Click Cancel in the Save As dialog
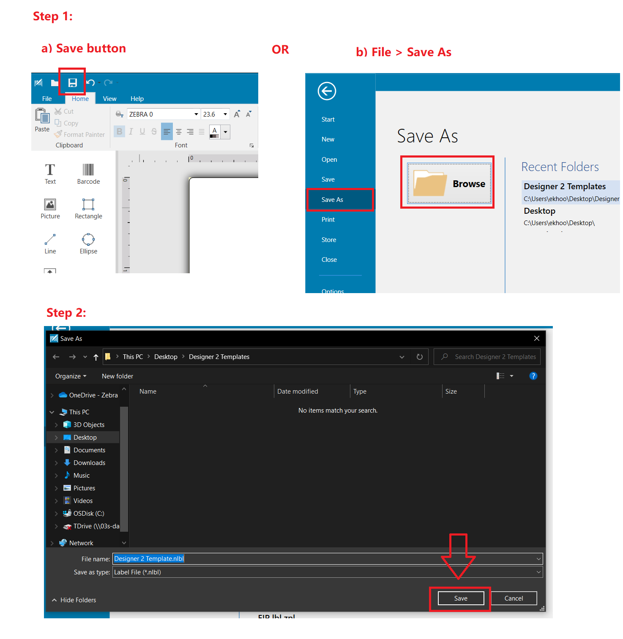 (514, 598)
